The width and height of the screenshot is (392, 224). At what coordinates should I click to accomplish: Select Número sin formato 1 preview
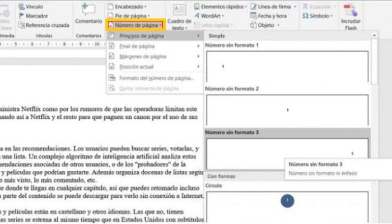287,67
